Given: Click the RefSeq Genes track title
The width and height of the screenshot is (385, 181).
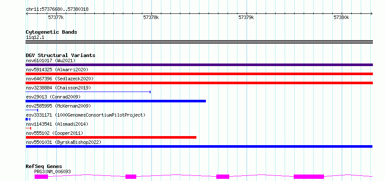Looking at the screenshot, I should 44,167.
